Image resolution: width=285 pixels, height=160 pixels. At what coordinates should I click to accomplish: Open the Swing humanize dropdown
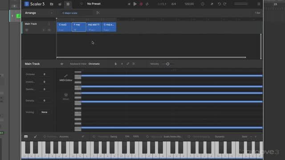114,136
